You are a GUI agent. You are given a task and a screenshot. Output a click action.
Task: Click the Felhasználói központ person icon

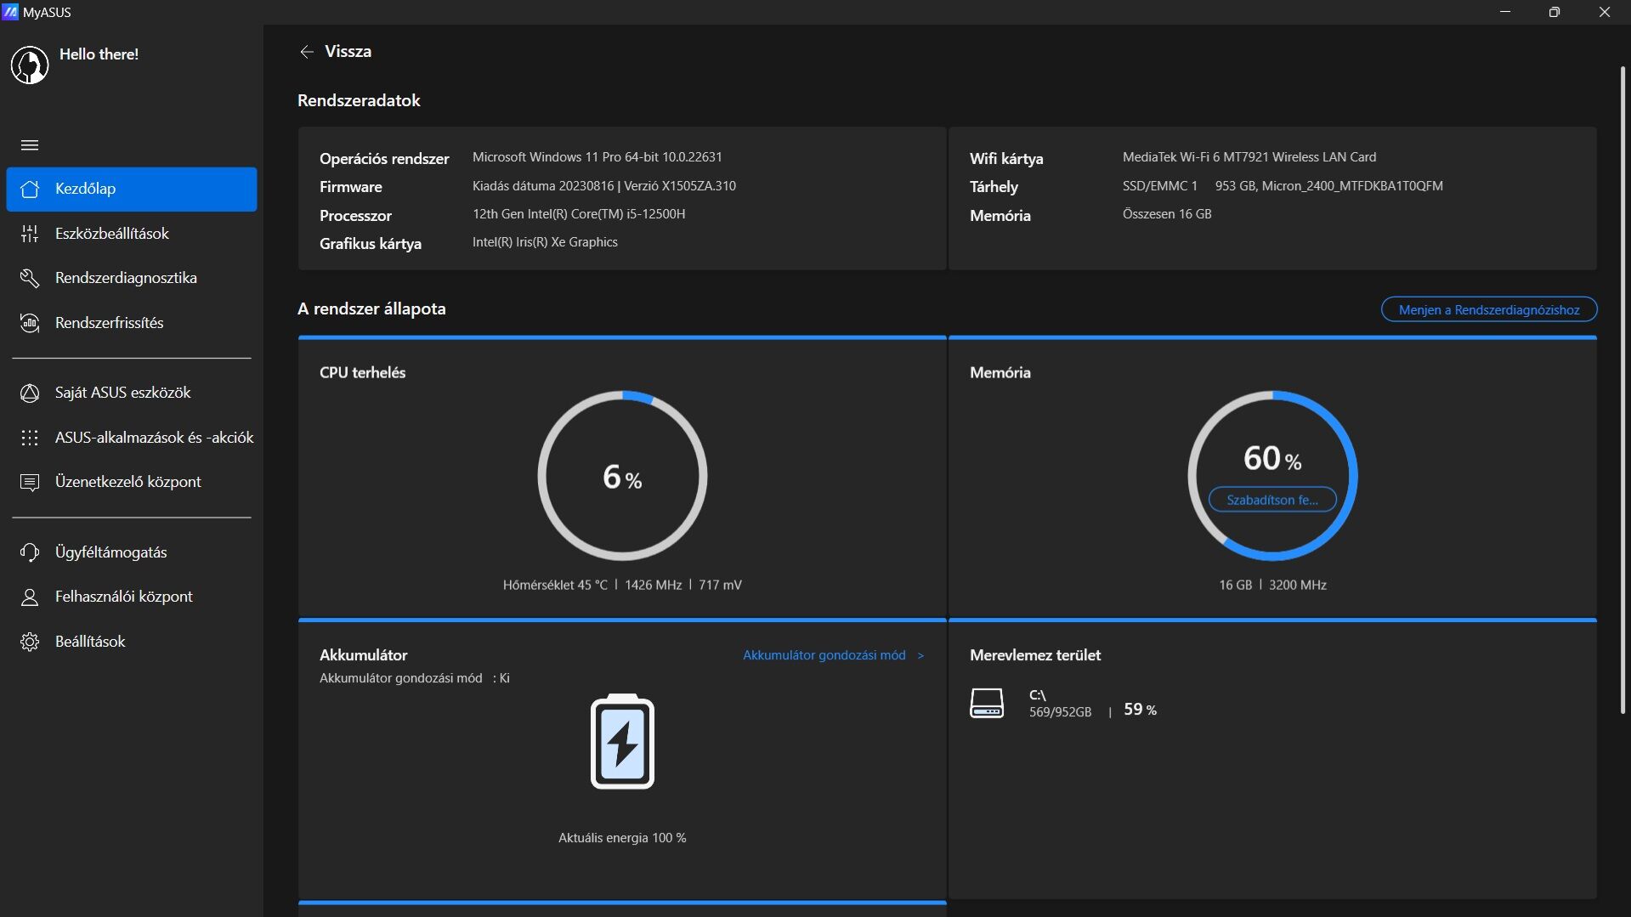coord(30,597)
